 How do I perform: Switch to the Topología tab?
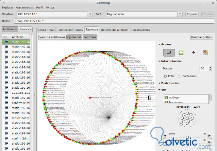pos(91,29)
